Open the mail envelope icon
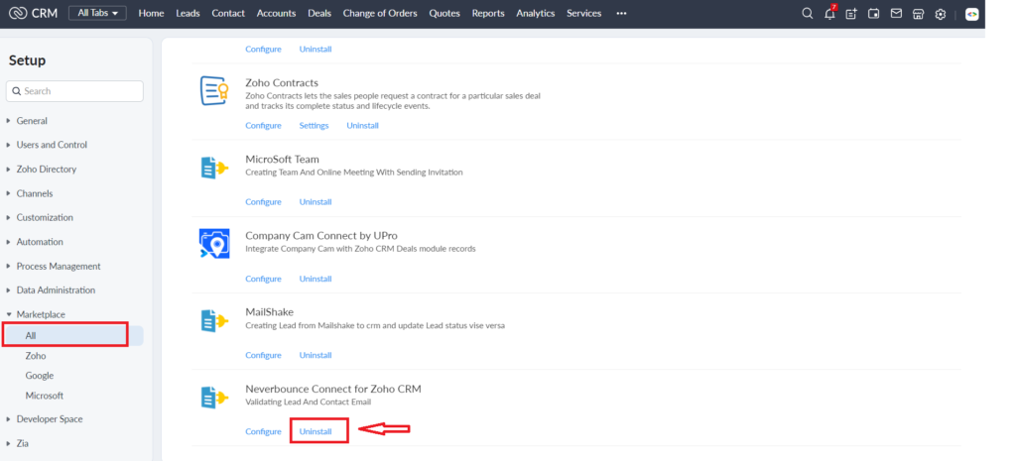This screenshot has height=461, width=1016. tap(896, 13)
